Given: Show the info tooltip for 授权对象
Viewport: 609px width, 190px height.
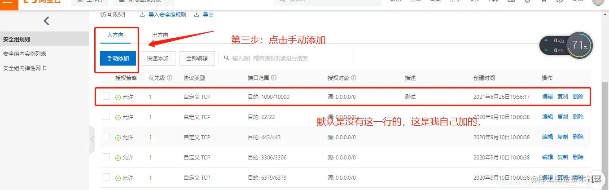Looking at the screenshot, I should pos(354,78).
